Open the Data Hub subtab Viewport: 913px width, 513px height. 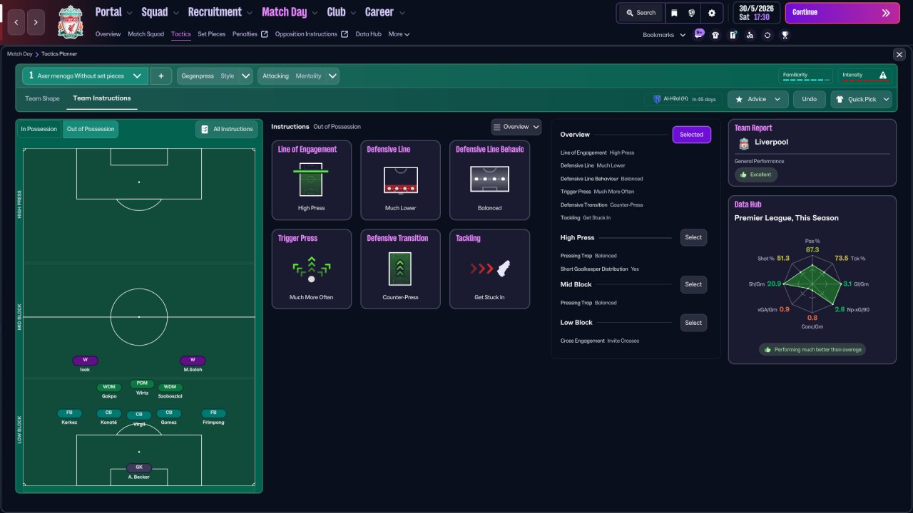point(369,34)
